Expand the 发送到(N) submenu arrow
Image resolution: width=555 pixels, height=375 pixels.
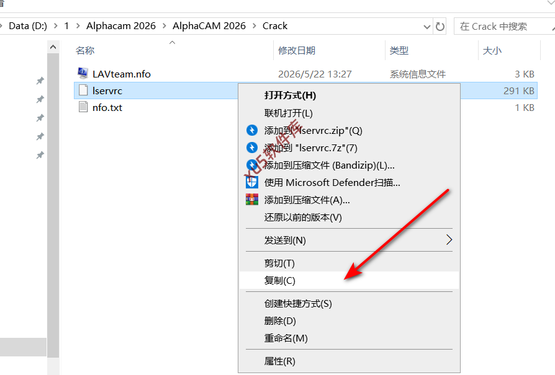pos(449,240)
